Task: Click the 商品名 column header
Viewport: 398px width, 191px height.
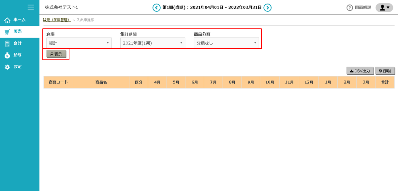Action: click(x=101, y=82)
